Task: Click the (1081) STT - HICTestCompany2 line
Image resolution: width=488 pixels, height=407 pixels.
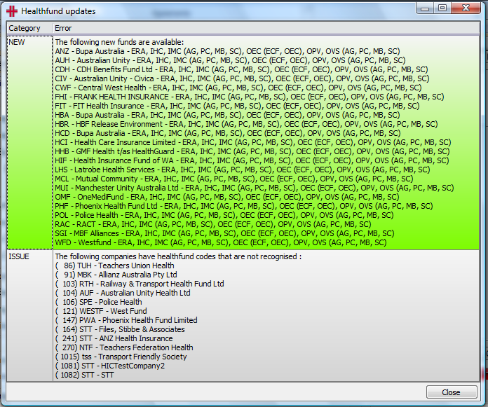Action: click(110, 366)
